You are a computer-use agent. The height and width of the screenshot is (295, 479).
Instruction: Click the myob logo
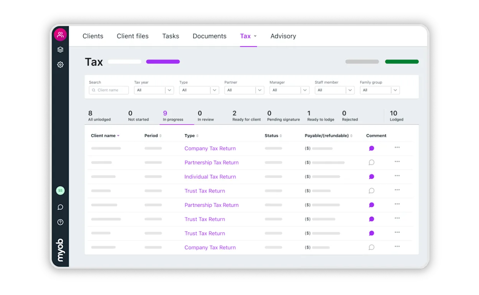(x=60, y=250)
